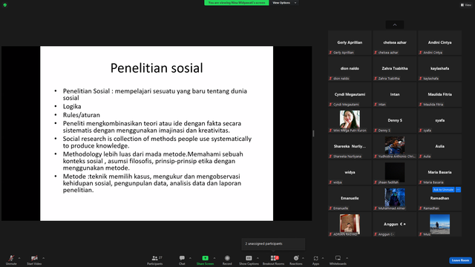475x267 pixels.
Task: Click the viewing Nina's screen banner
Action: (237, 3)
